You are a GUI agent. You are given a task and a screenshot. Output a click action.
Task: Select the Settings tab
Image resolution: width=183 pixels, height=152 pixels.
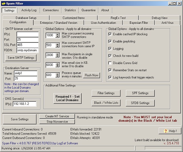coord(9,10)
